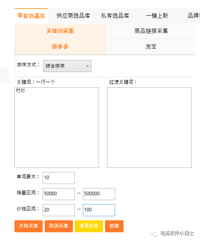The height and width of the screenshot is (242, 200).
Task: Click the 销量区间 maximum field 500000
Action: [x=99, y=194]
